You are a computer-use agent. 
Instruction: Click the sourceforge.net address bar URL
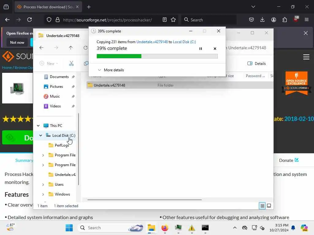pyautogui.click(x=107, y=20)
